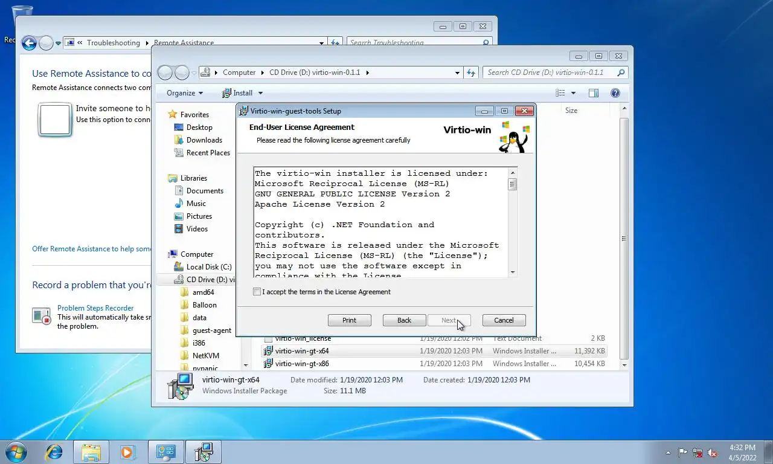773x464 pixels.
Task: Select the guest-agent folder in tree
Action: (211, 330)
